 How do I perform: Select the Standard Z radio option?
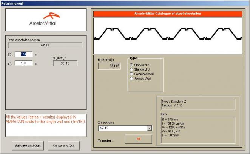pyautogui.click(x=131, y=65)
